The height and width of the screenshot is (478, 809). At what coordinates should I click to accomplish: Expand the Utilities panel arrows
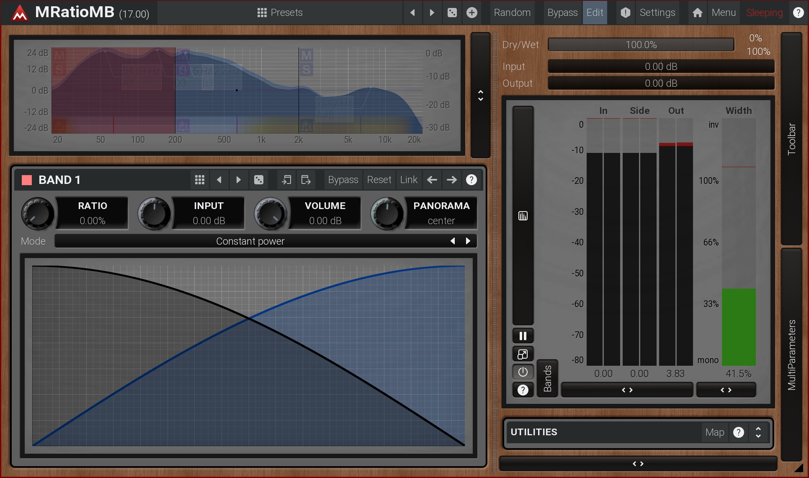coord(758,432)
